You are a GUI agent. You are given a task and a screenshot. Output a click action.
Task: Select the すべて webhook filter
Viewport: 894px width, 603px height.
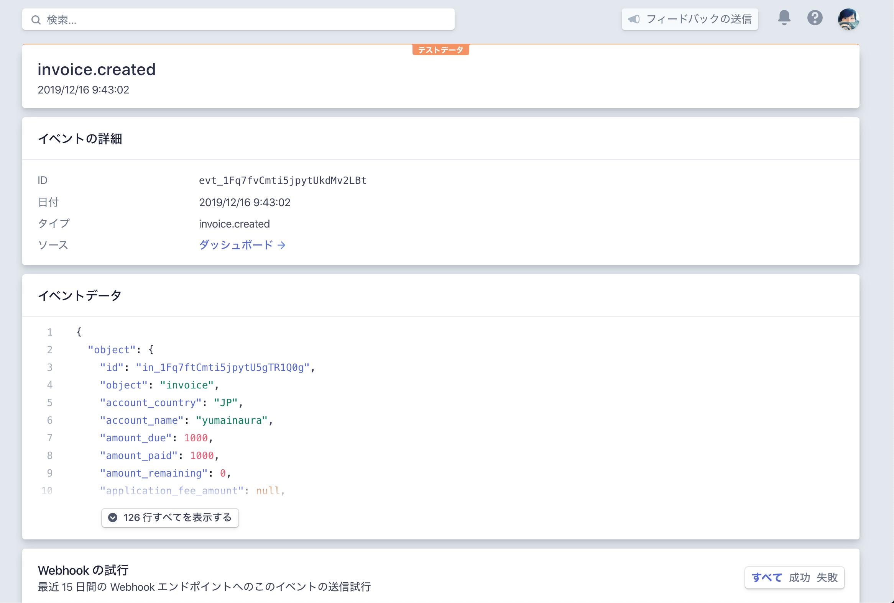[766, 577]
